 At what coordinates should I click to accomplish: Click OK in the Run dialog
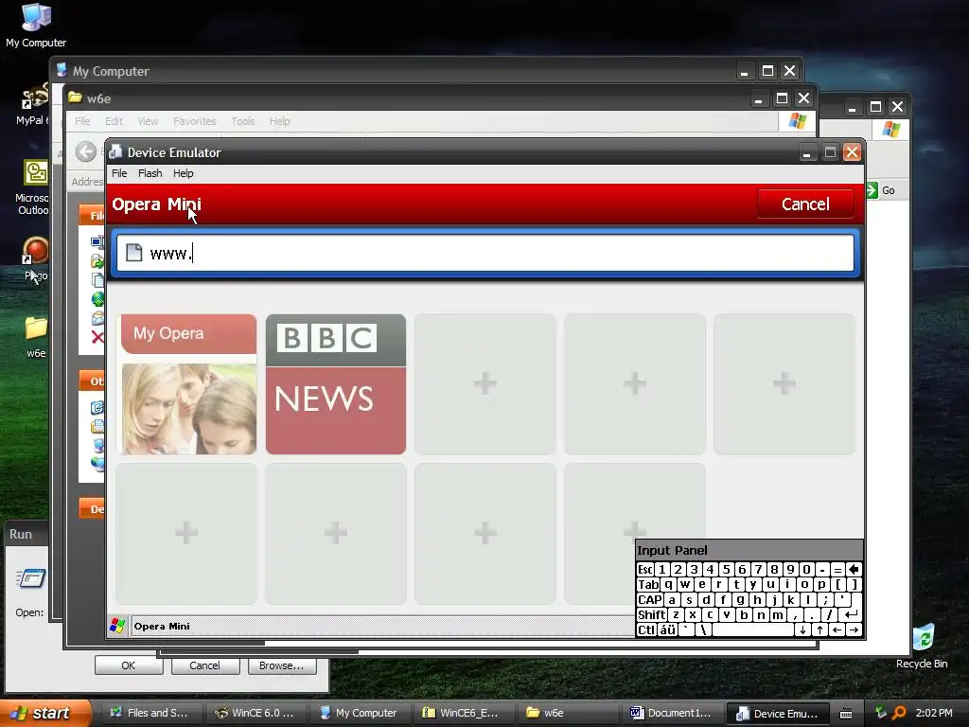(x=129, y=665)
